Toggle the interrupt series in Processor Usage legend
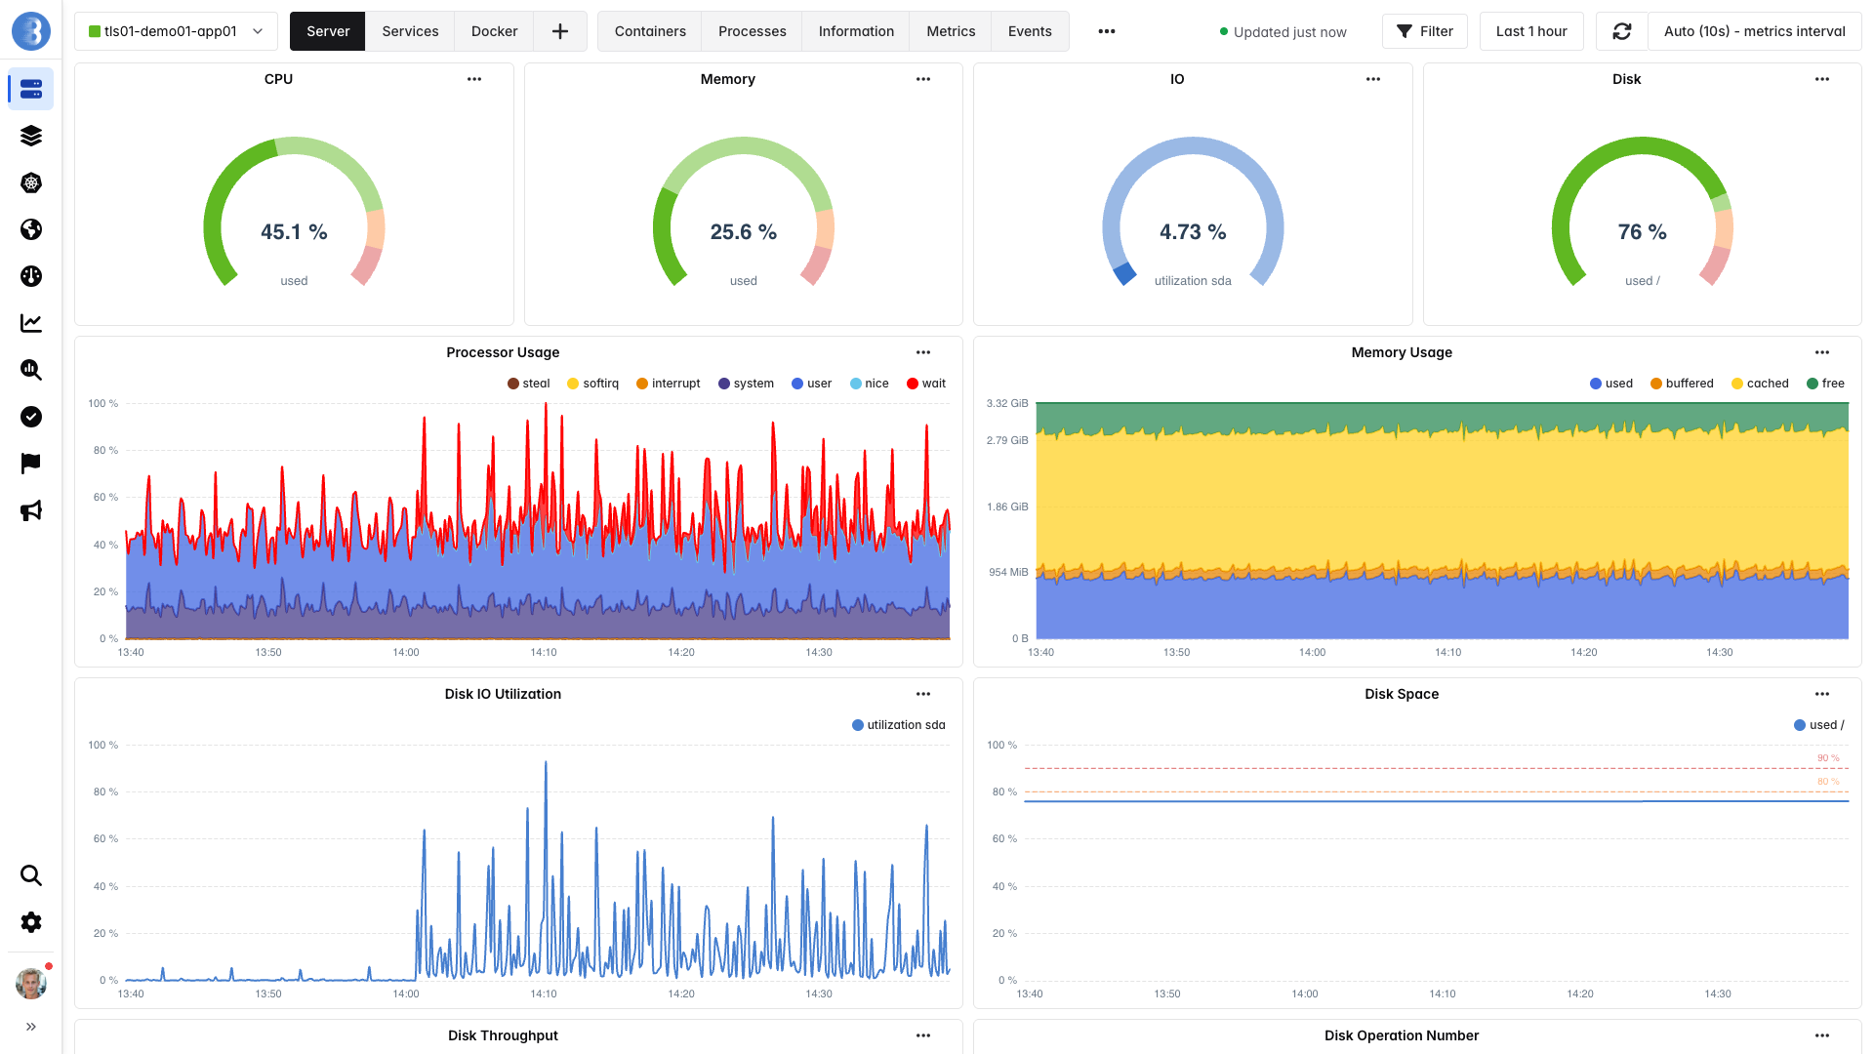The image size is (1874, 1054). click(669, 384)
